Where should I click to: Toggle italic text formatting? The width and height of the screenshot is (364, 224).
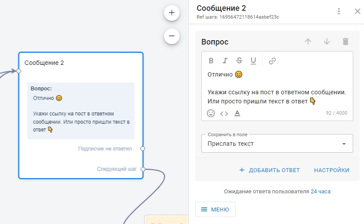pyautogui.click(x=225, y=61)
